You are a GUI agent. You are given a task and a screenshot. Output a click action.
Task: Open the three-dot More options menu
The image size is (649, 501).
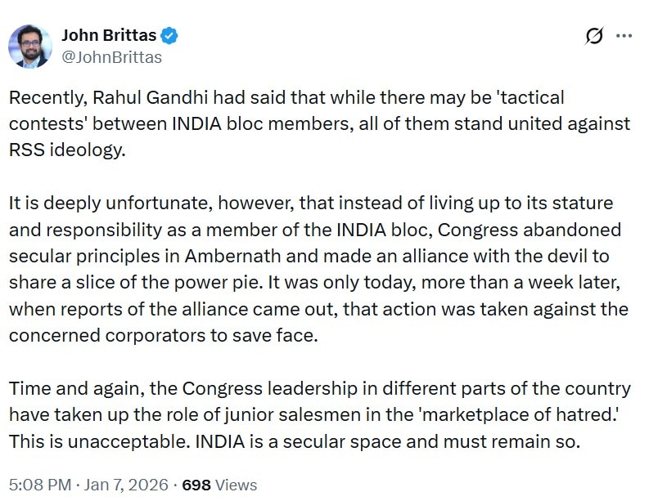624,36
